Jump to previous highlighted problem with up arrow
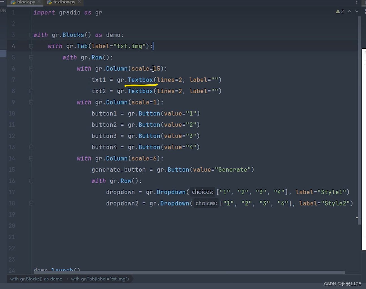The image size is (366, 289). coord(349,11)
